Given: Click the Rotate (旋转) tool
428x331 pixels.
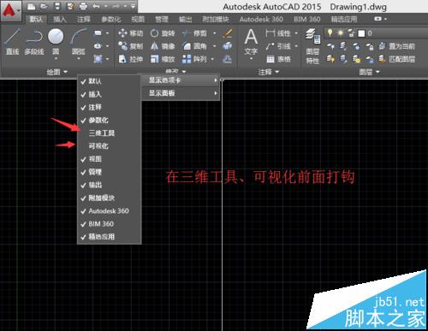Looking at the screenshot, I should 163,33.
